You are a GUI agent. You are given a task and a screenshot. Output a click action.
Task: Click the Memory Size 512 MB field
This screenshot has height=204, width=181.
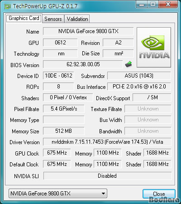pyautogui.click(x=63, y=131)
